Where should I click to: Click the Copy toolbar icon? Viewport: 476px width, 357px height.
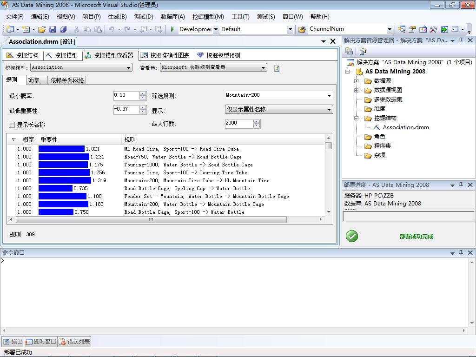tap(87, 29)
